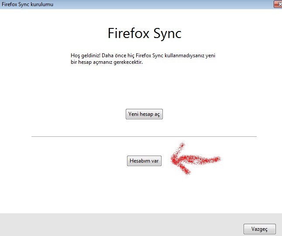Choose the 'Hesabım var' button
The image size is (282, 236).
pos(144,161)
